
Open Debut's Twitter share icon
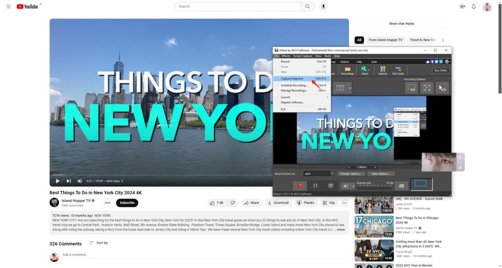[x=436, y=62]
